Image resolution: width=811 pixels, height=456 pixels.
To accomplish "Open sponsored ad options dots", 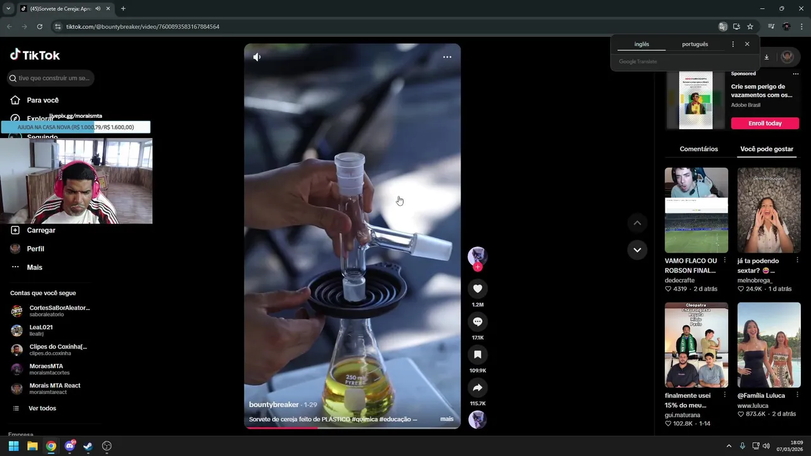I will click(796, 73).
